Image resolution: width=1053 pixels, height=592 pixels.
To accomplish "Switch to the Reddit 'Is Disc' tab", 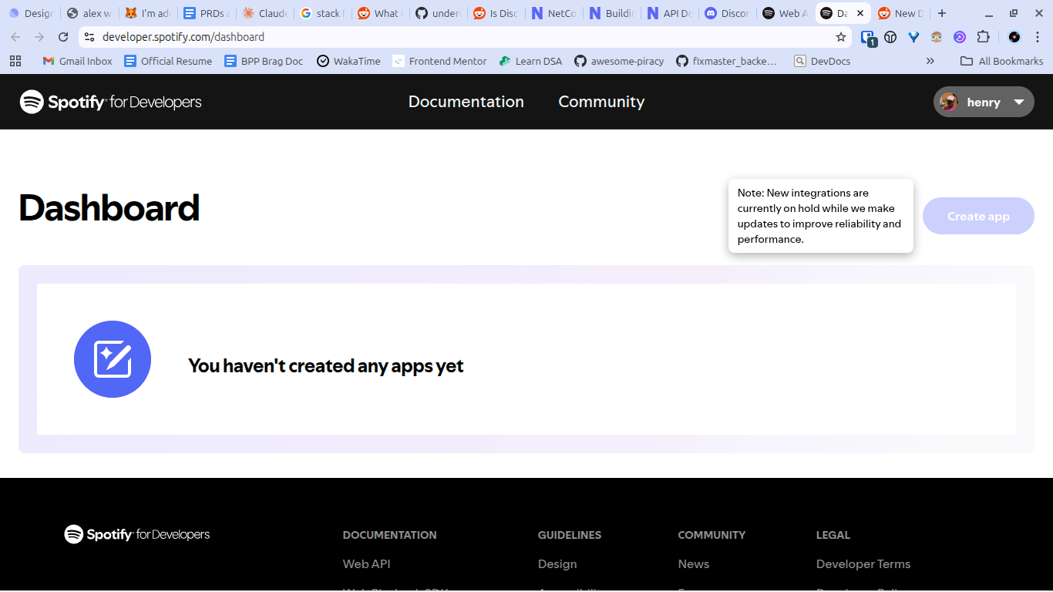I will tap(497, 13).
